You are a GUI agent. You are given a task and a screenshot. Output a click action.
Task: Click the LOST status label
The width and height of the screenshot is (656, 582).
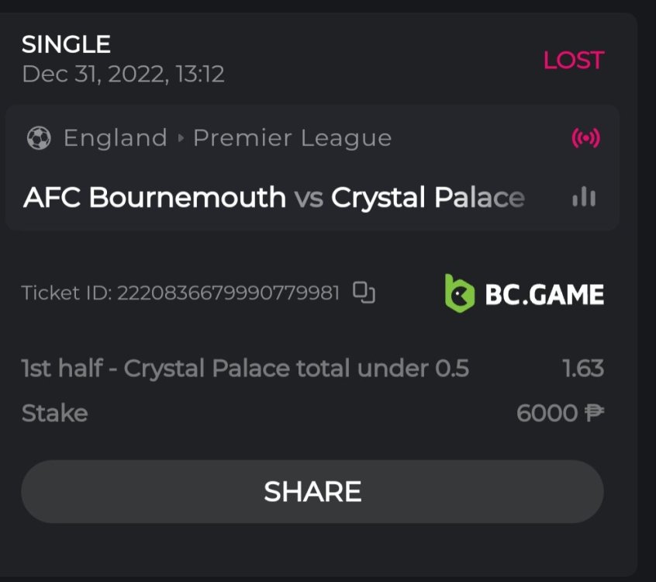point(573,61)
